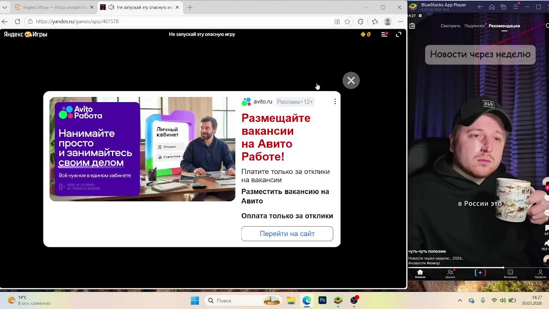This screenshot has height=309, width=549.
Task: Open the Yandex Games coin balance
Action: pyautogui.click(x=365, y=34)
